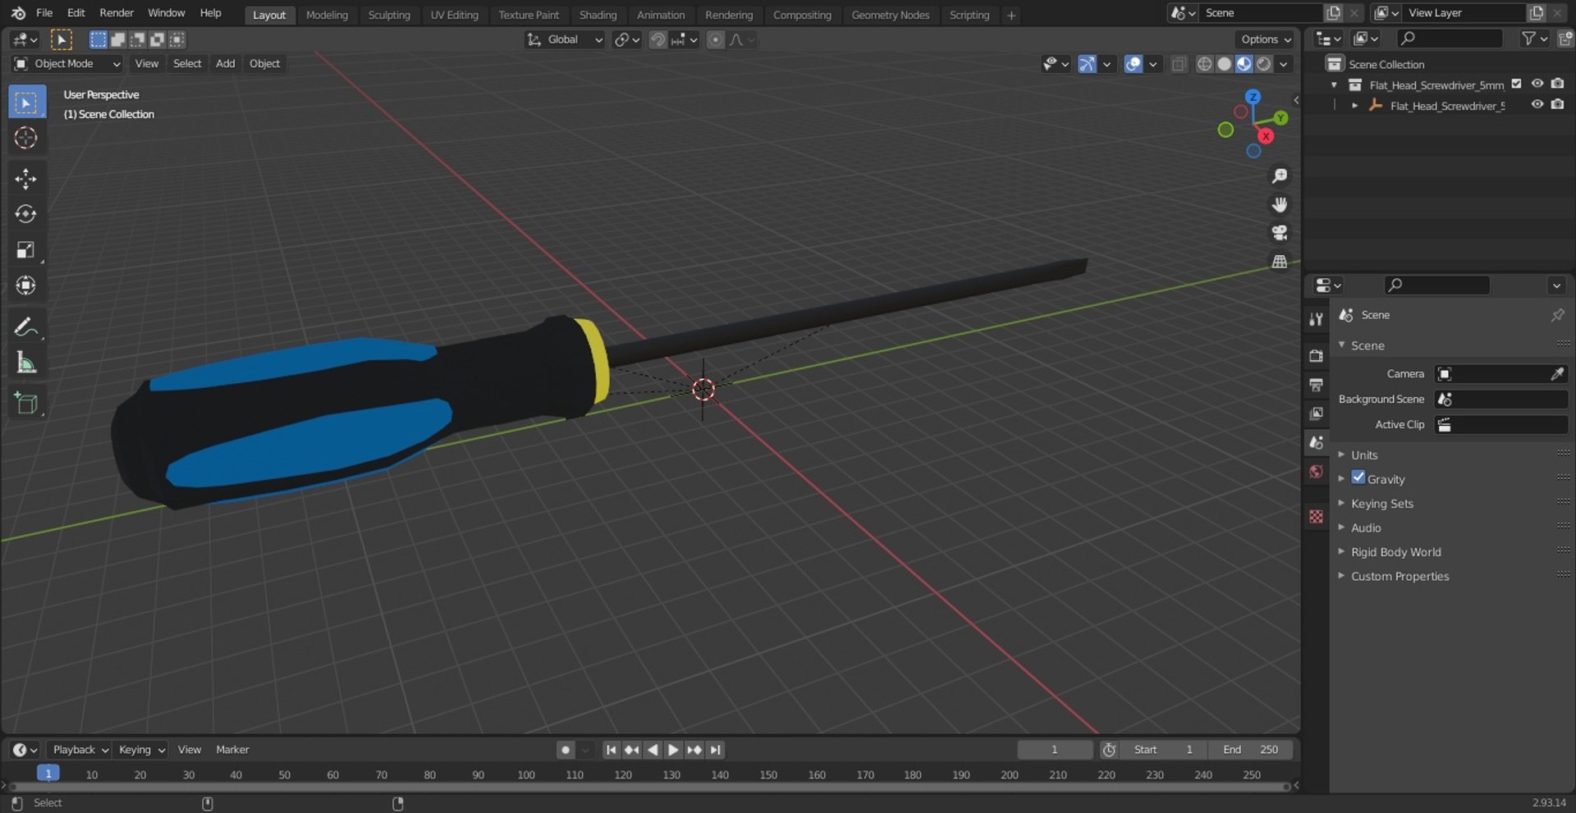The image size is (1576, 813).
Task: Select the Annotate pencil tool
Action: [26, 327]
